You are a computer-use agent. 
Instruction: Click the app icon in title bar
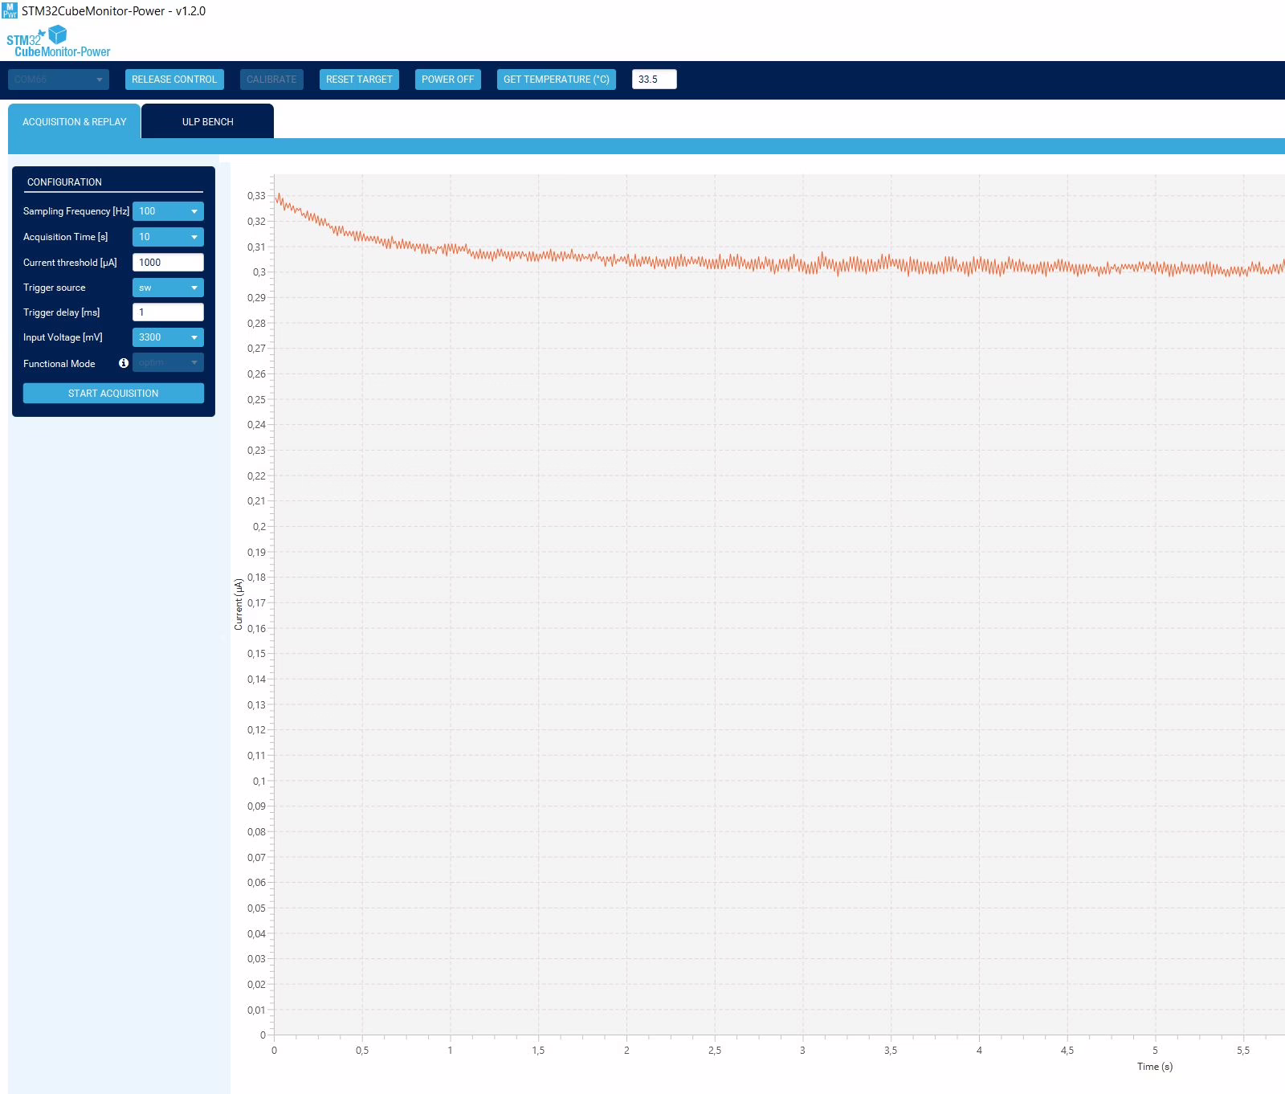10,10
